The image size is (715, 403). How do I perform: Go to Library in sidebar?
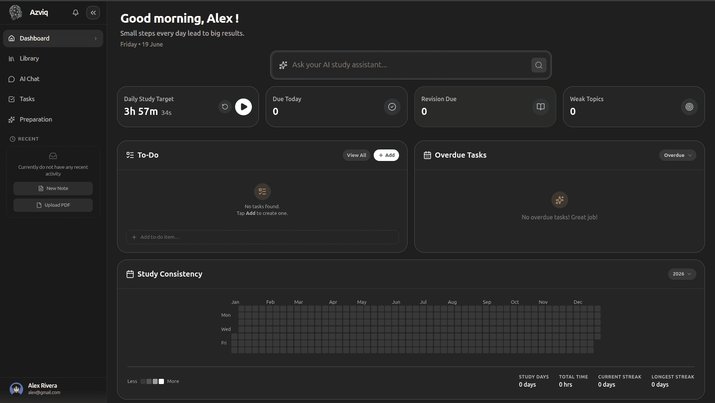(53, 58)
